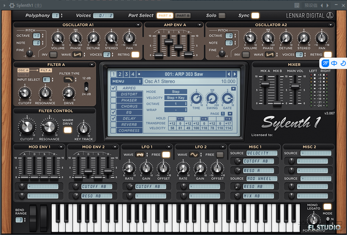Screen dimensions: 347x235
Task: Expand the Amp Env A dropdown
Action: click(x=199, y=25)
